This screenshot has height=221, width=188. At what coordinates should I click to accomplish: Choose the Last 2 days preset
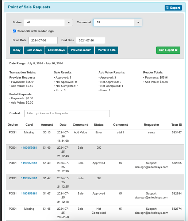(x=34, y=50)
